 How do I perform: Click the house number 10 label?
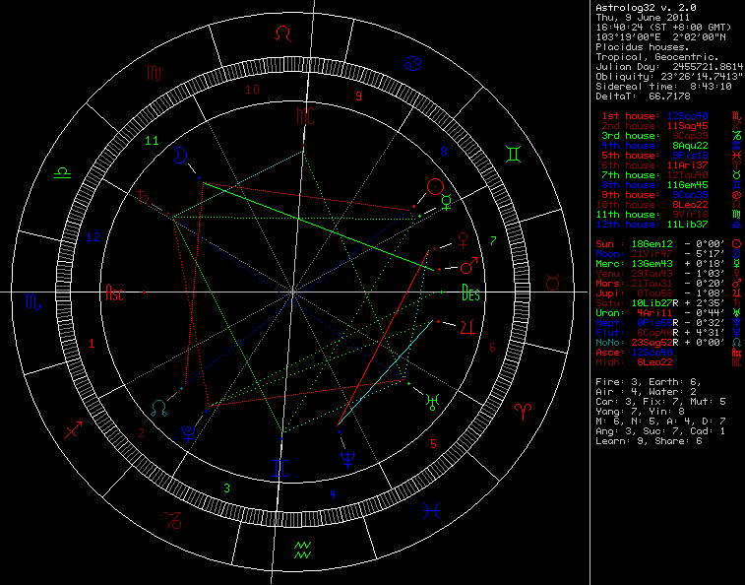pyautogui.click(x=252, y=90)
